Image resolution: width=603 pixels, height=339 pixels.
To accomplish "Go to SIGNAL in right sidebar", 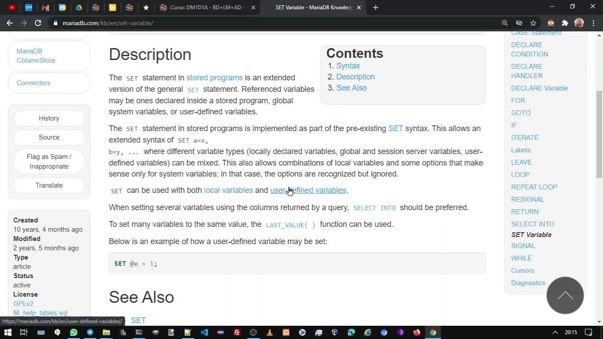I will [x=523, y=246].
